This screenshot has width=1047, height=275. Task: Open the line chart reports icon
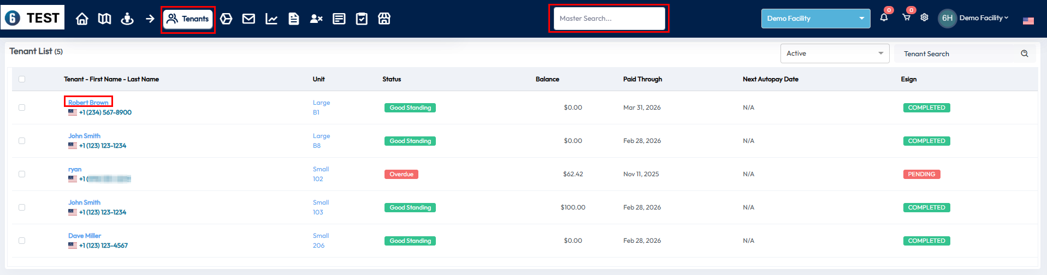[271, 19]
